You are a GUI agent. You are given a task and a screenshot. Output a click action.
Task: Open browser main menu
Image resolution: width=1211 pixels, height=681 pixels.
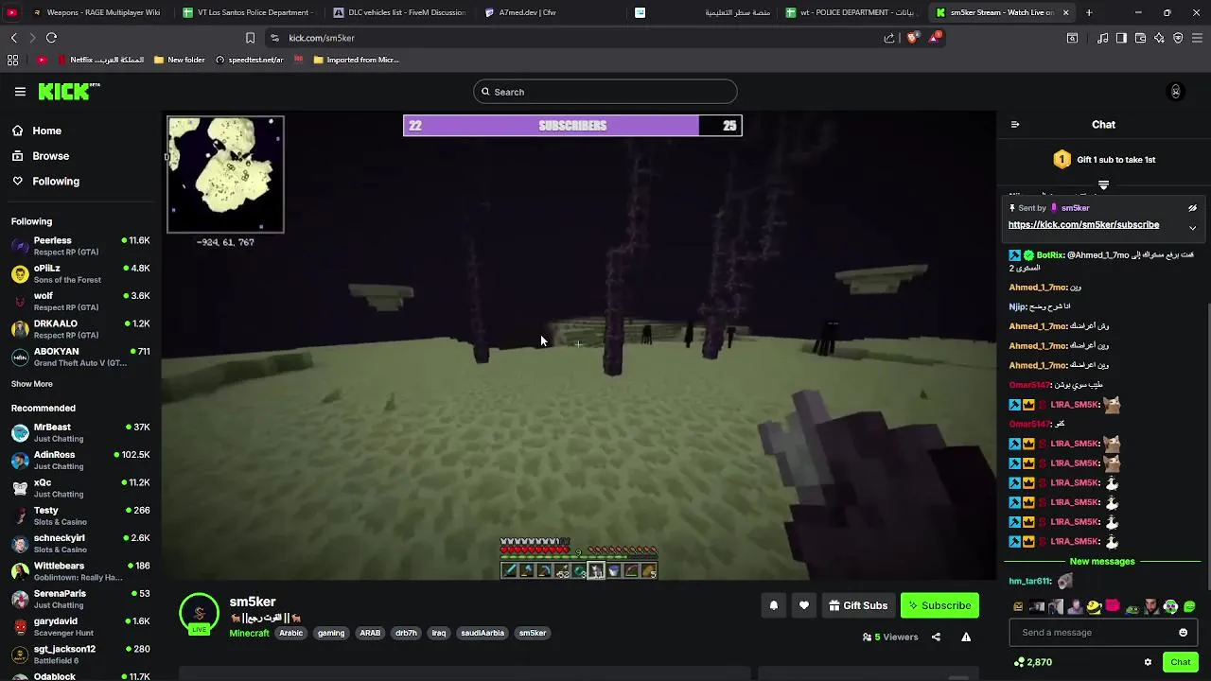tap(1198, 38)
